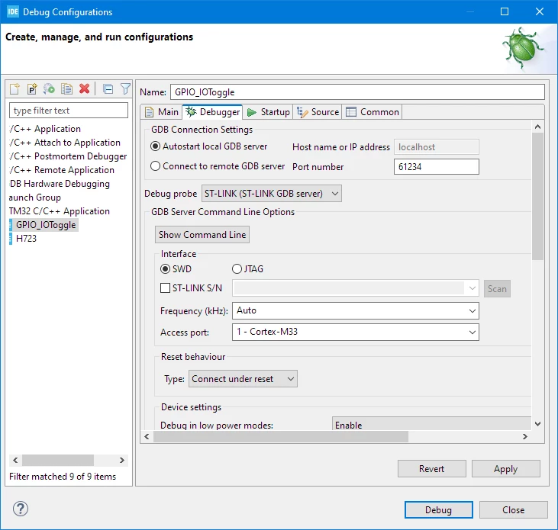Click Port number field 61234
The width and height of the screenshot is (558, 530).
(x=437, y=166)
